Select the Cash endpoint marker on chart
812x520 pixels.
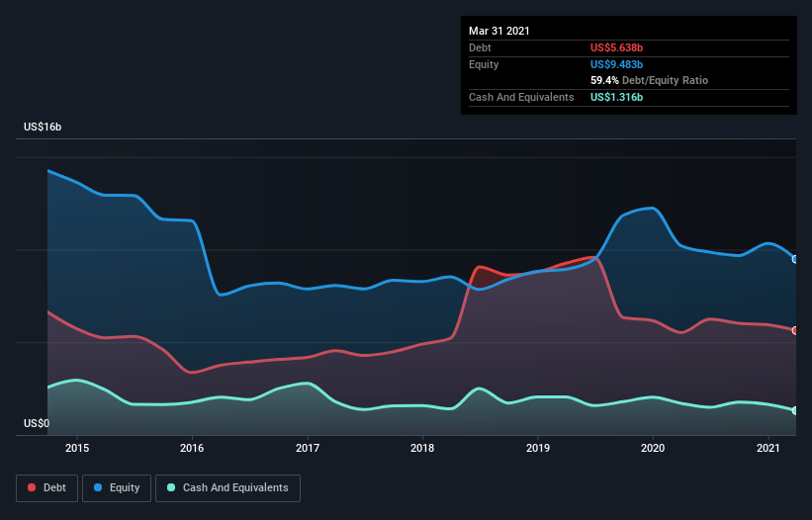[795, 410]
